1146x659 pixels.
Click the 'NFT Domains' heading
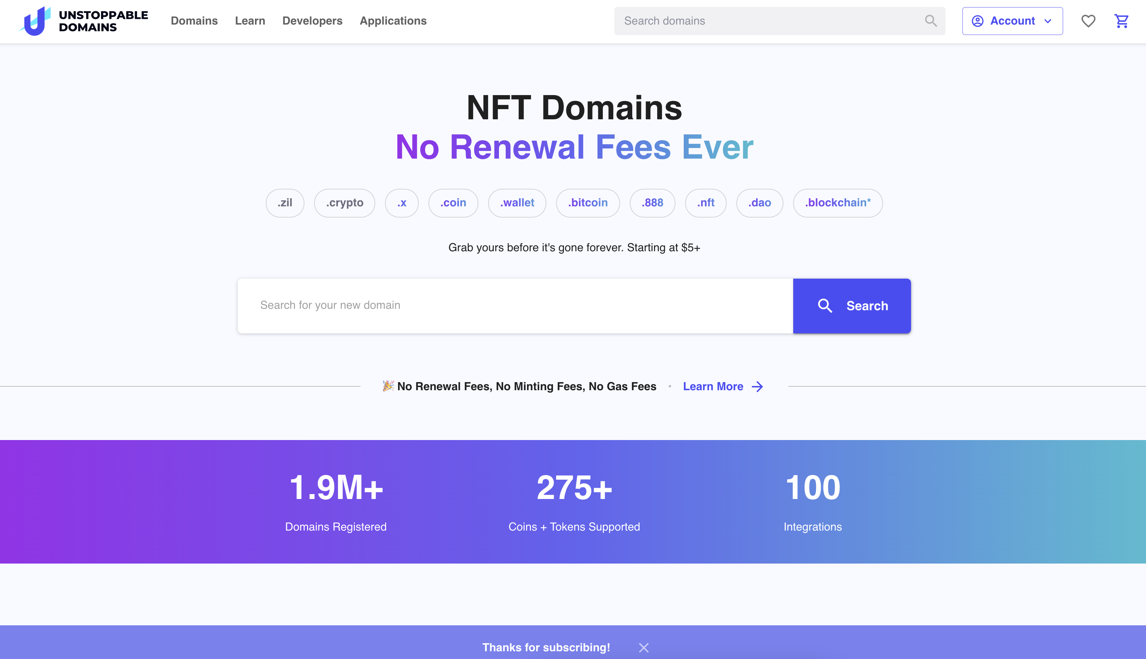[574, 108]
